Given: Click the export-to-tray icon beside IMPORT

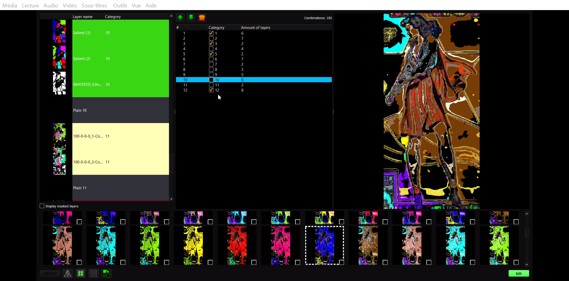Looking at the screenshot, I should click(68, 274).
